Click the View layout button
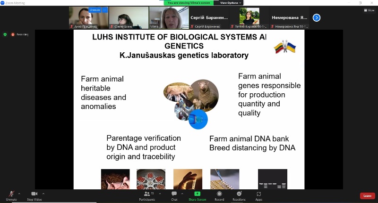Image resolution: width=378 pixels, height=203 pixels. click(369, 10)
